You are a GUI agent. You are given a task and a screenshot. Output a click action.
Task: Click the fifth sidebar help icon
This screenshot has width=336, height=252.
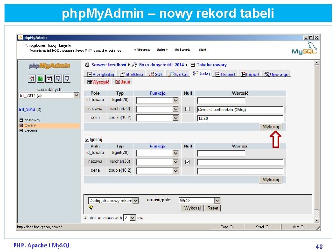(67, 79)
